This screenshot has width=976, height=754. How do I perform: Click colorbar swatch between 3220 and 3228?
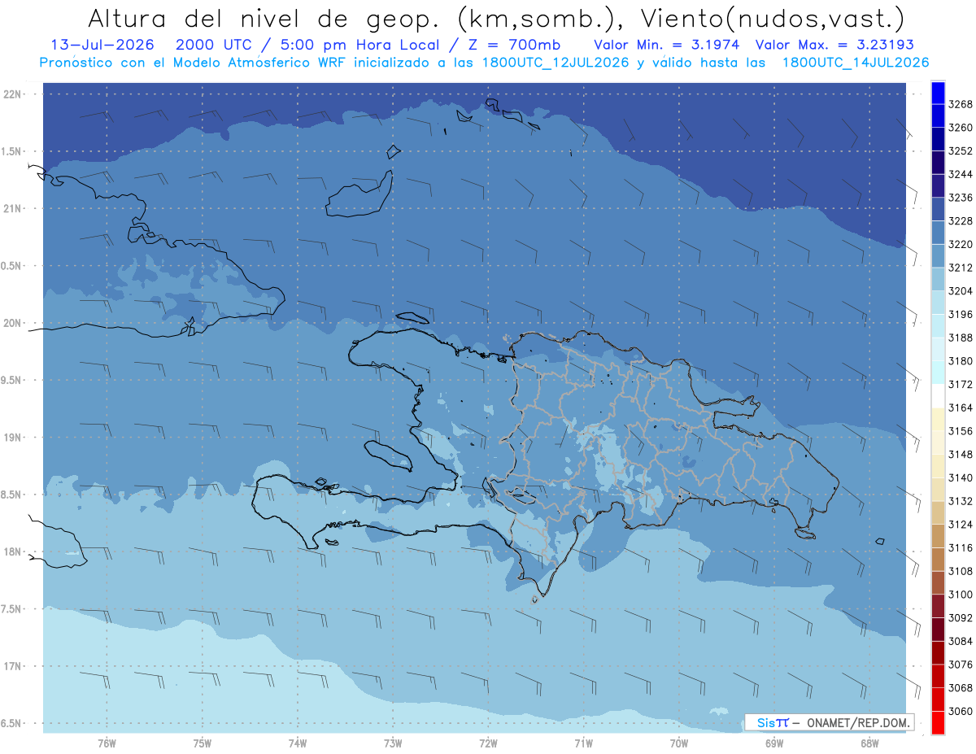(x=937, y=233)
